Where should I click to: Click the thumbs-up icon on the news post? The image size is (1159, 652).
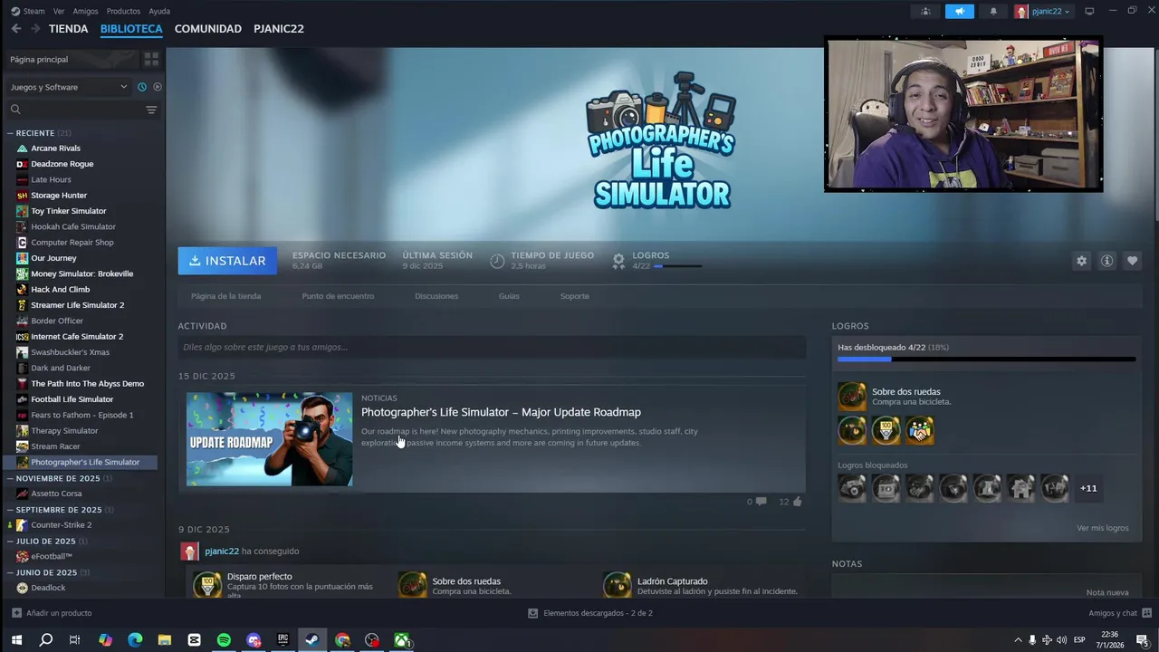797,502
